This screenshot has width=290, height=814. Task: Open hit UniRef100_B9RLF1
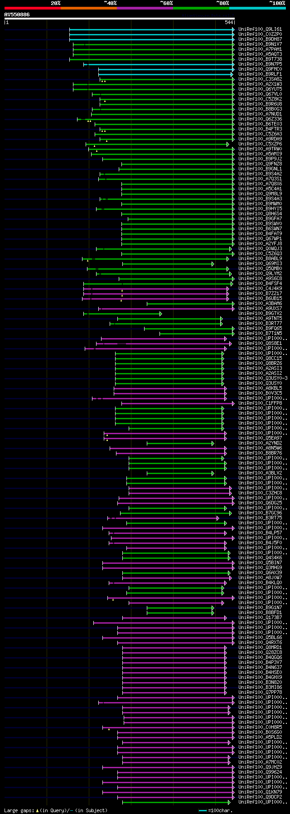click(x=260, y=74)
